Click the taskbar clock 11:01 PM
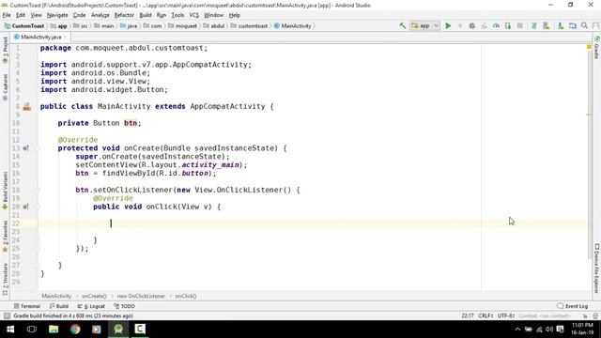 pos(582,325)
